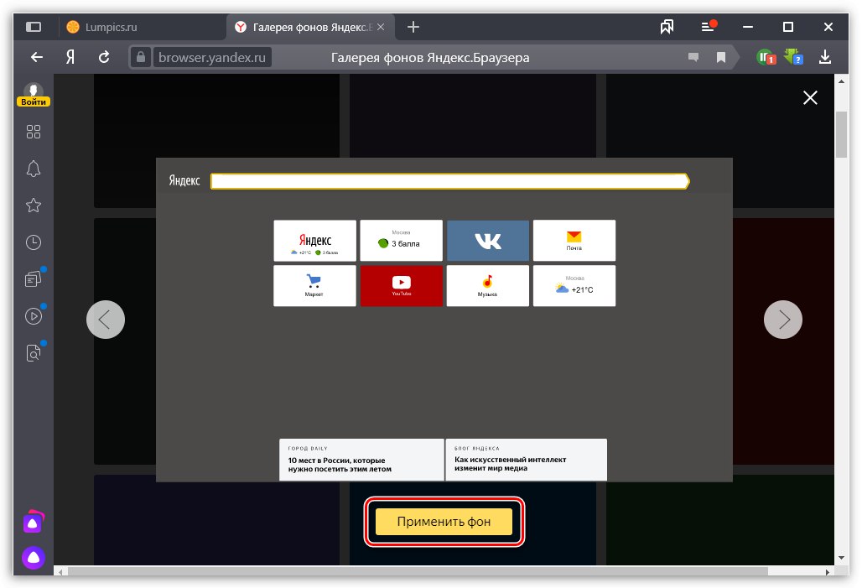This screenshot has height=588, width=862.
Task: Open history clock in sidebar
Action: coord(34,242)
